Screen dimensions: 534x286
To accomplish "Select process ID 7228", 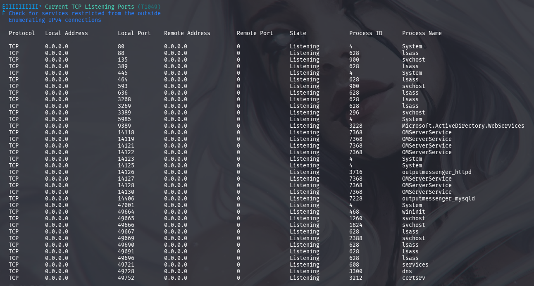I will (356, 198).
